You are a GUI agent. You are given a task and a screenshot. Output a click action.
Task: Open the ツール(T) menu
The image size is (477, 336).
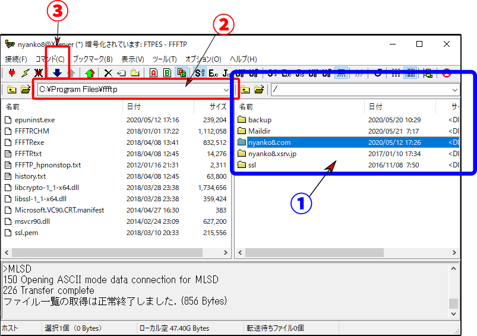pyautogui.click(x=165, y=59)
